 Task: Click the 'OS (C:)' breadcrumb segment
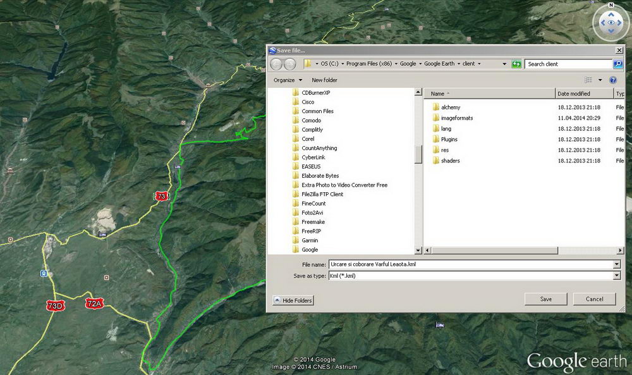330,64
